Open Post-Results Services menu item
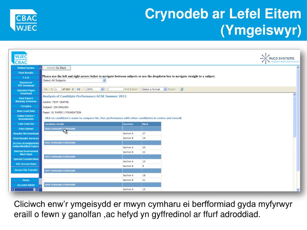The image size is (307, 230). click(26, 138)
